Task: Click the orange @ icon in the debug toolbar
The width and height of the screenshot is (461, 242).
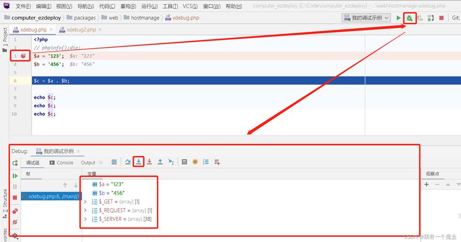Action: [195, 162]
